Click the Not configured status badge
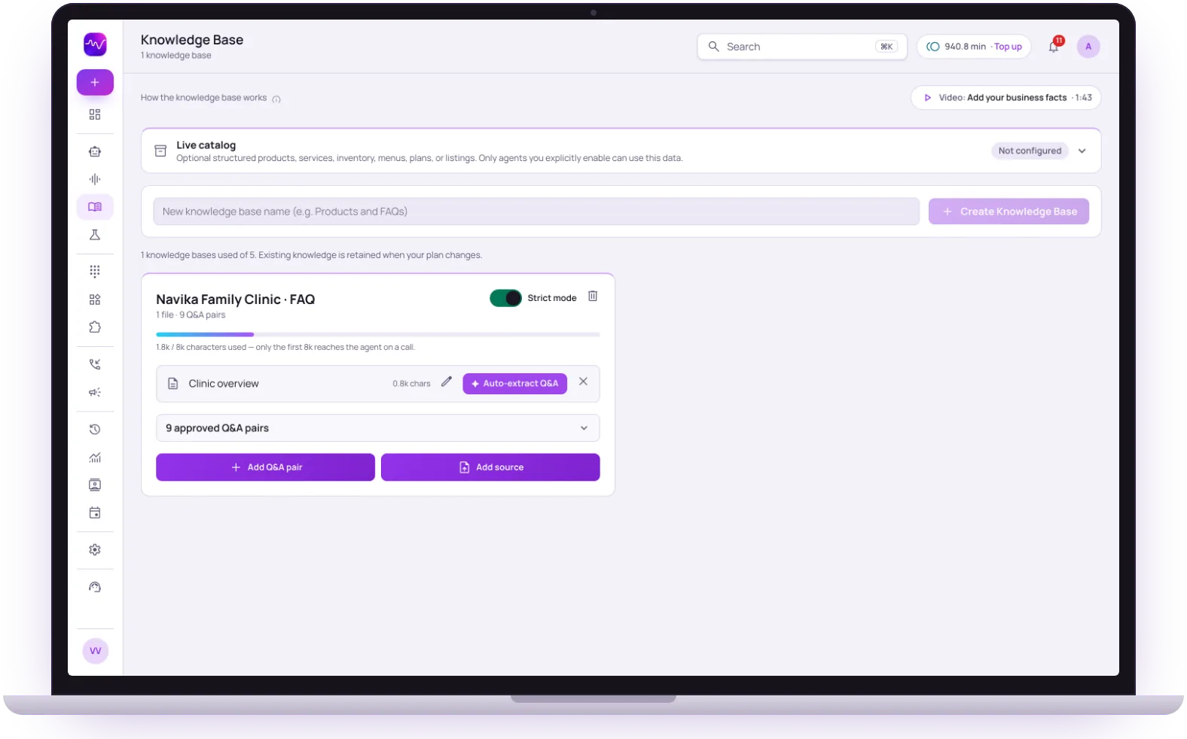The width and height of the screenshot is (1187, 739). 1030,151
